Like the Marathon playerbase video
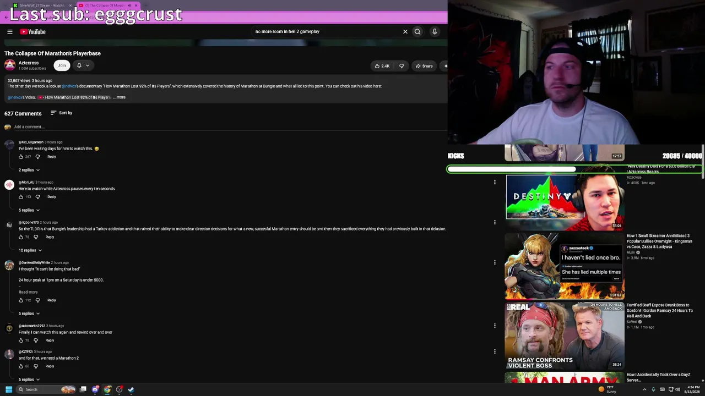Screen dimensions: 705x396 click(x=382, y=66)
